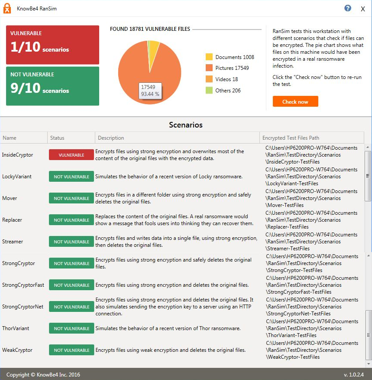Screen dimensions: 372x380
Task: Select the red VULNERABLE InsideCryptor status badge
Action: [x=71, y=155]
